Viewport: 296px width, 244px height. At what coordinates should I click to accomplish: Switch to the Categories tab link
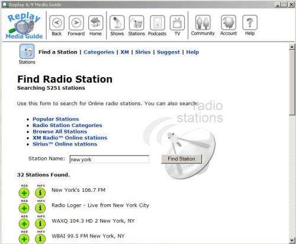click(99, 52)
